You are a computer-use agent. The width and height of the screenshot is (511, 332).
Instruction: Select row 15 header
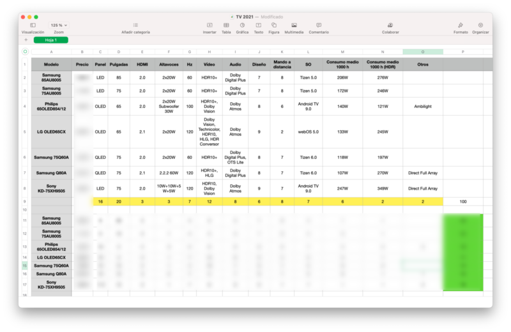(24, 265)
